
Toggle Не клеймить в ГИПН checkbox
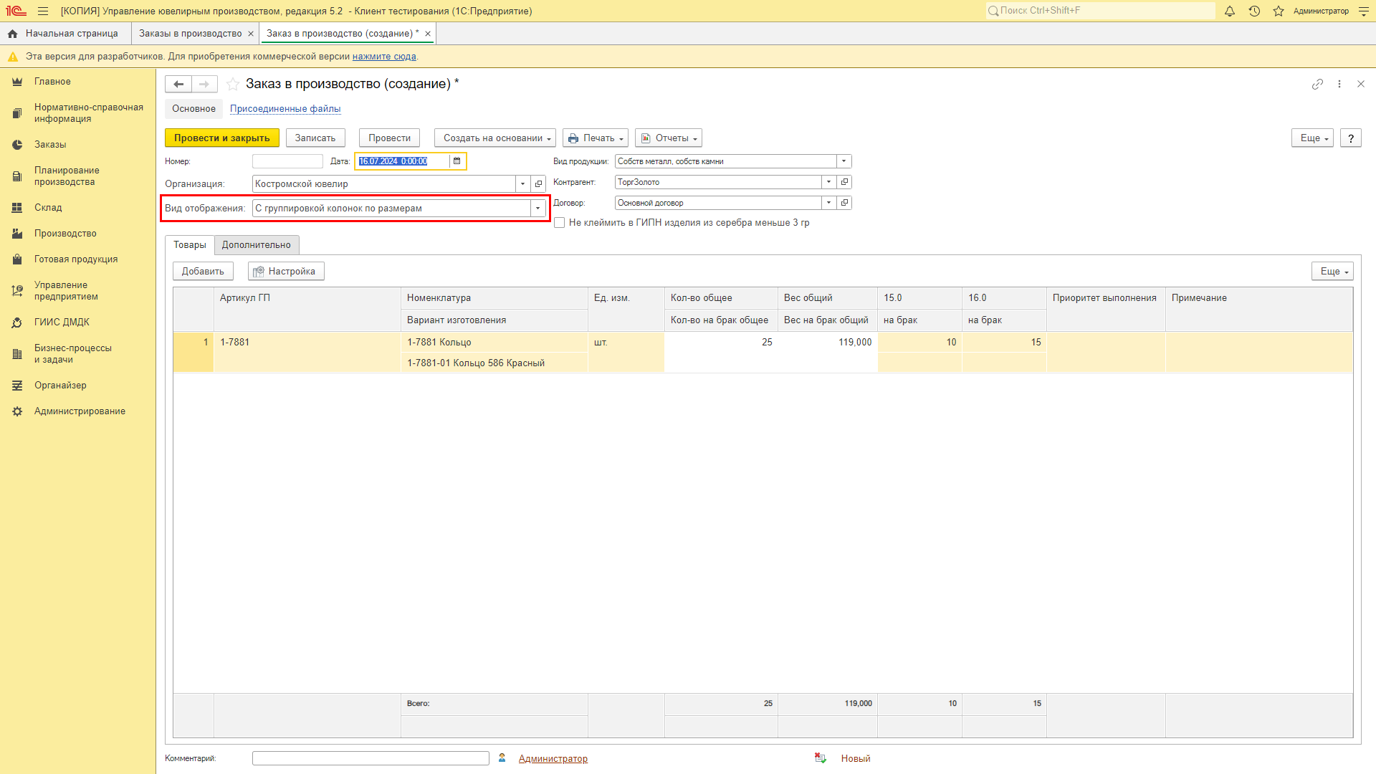coord(560,223)
